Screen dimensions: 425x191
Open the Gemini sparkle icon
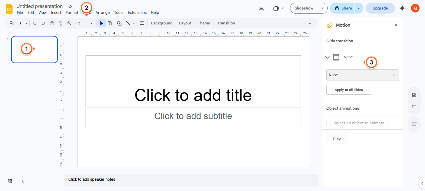402,8
